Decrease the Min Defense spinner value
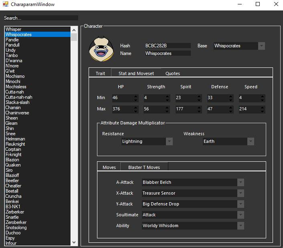 click(230, 100)
